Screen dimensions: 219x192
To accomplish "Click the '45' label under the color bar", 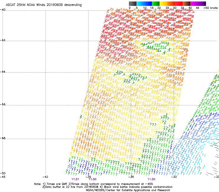I will pos(197,8).
